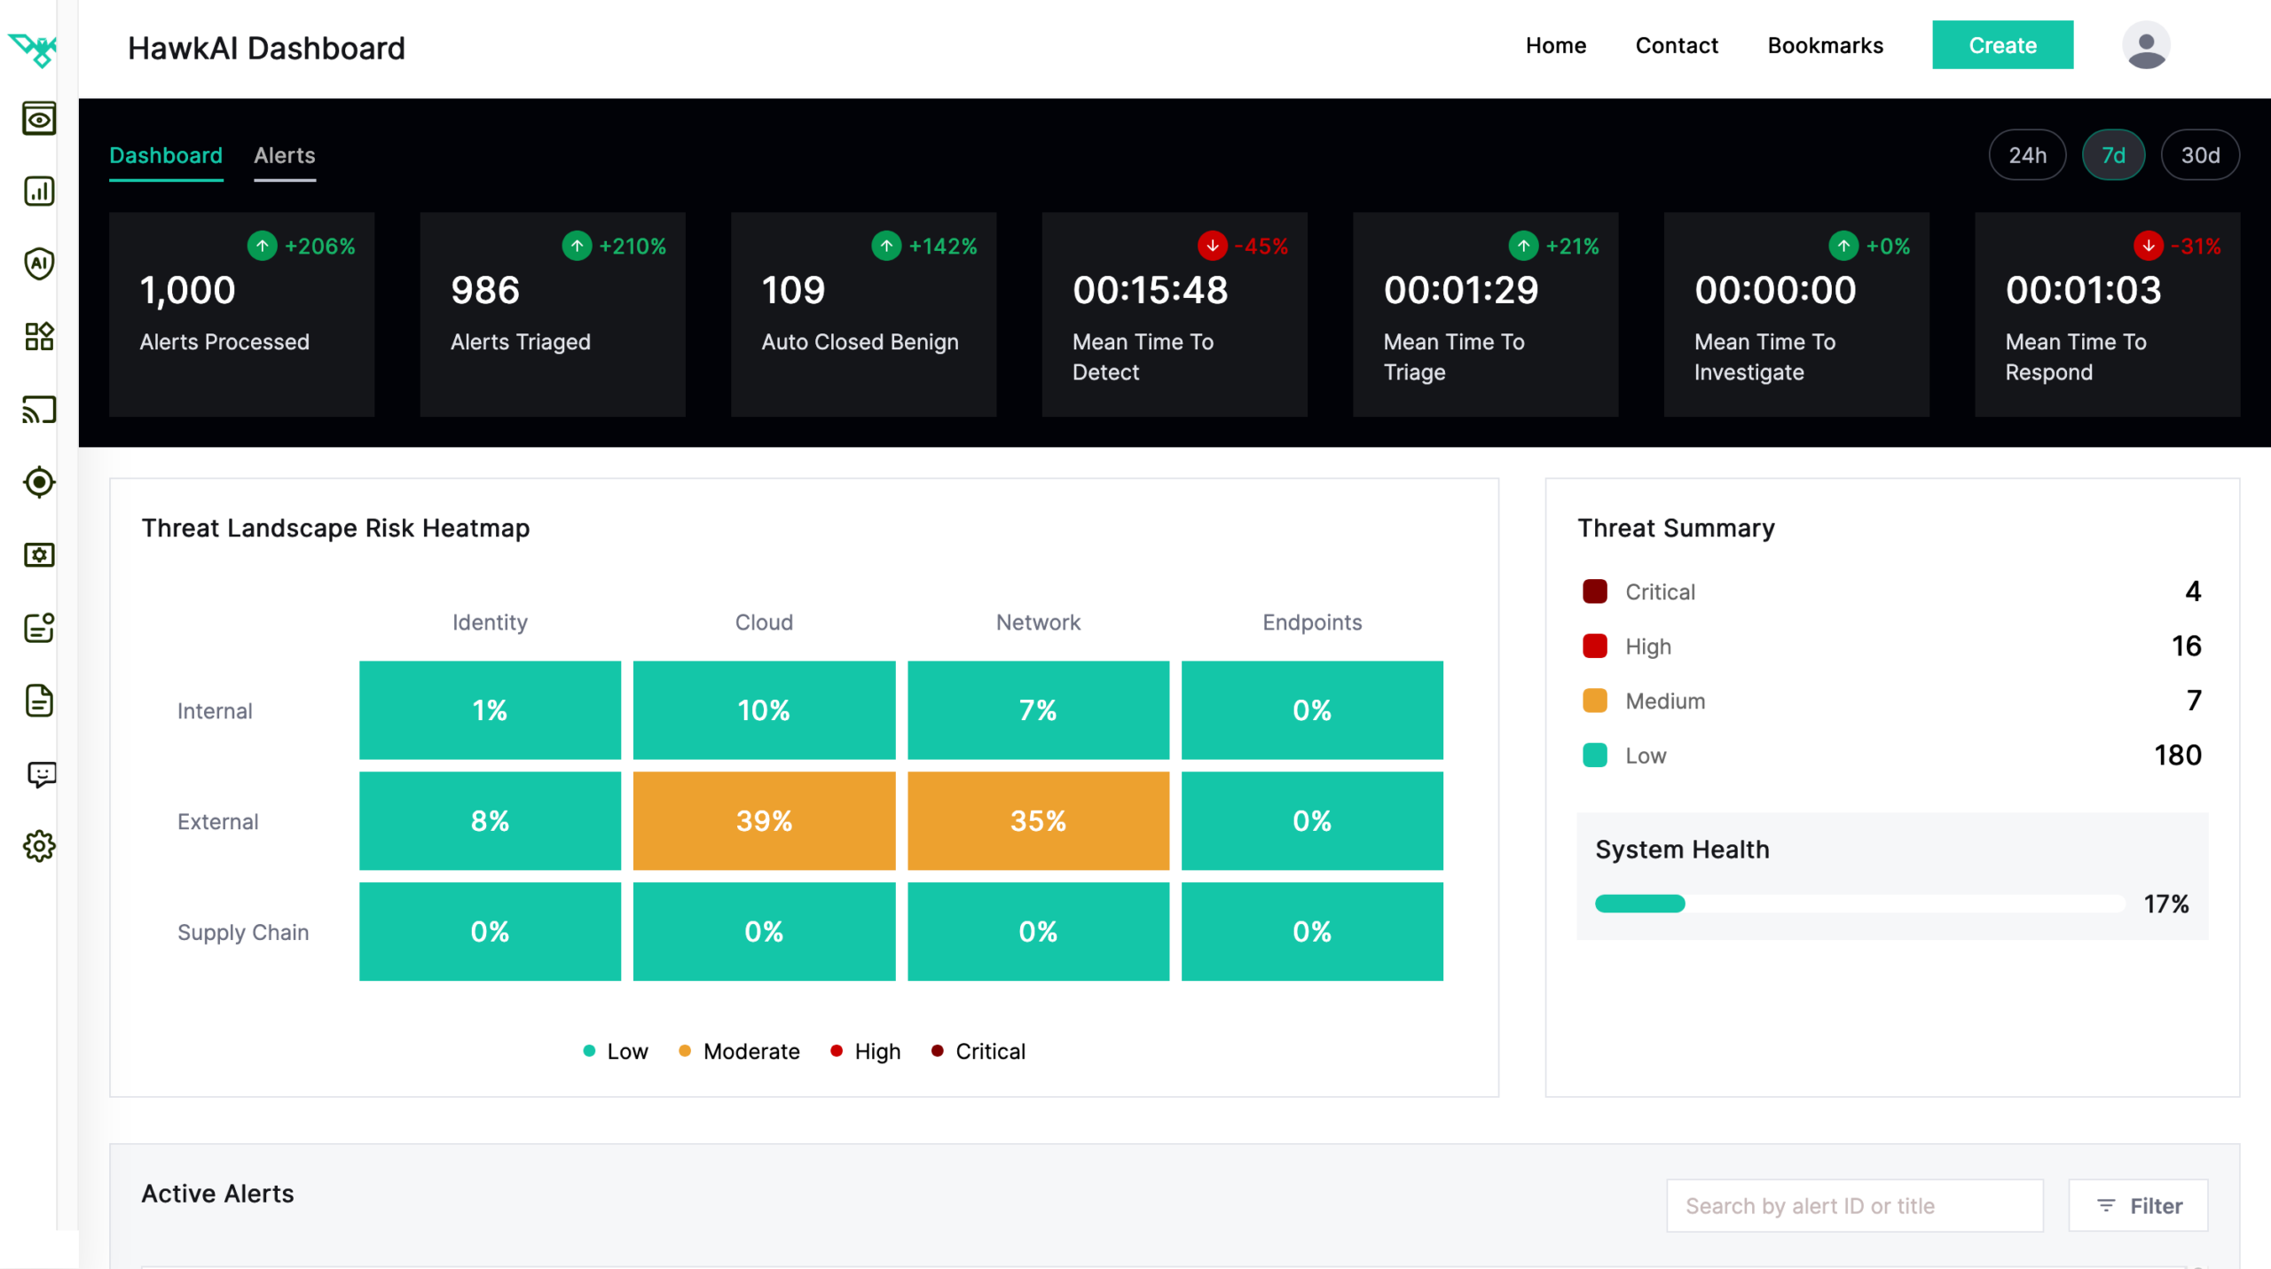Switch time range to 24h
Viewport: 2271px width, 1269px height.
[x=2027, y=155]
